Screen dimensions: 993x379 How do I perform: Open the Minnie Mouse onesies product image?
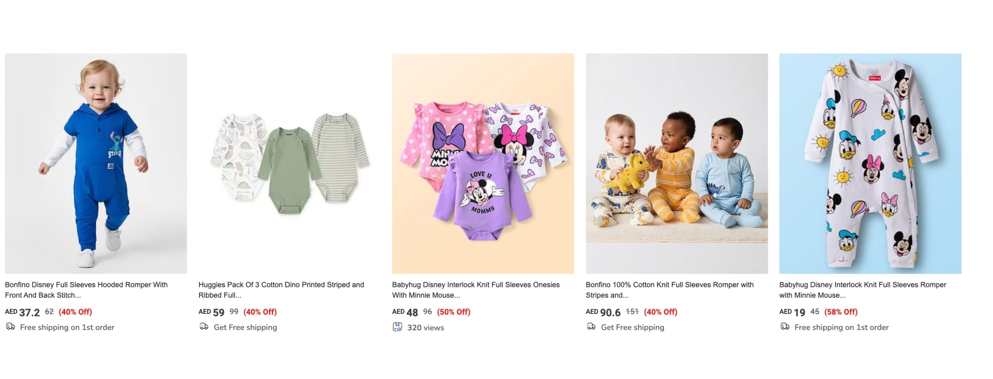point(483,163)
